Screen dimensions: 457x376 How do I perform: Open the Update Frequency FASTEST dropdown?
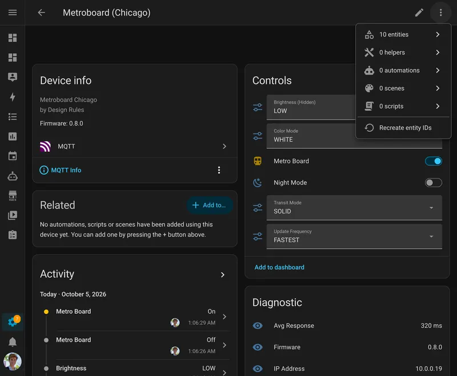[354, 236]
